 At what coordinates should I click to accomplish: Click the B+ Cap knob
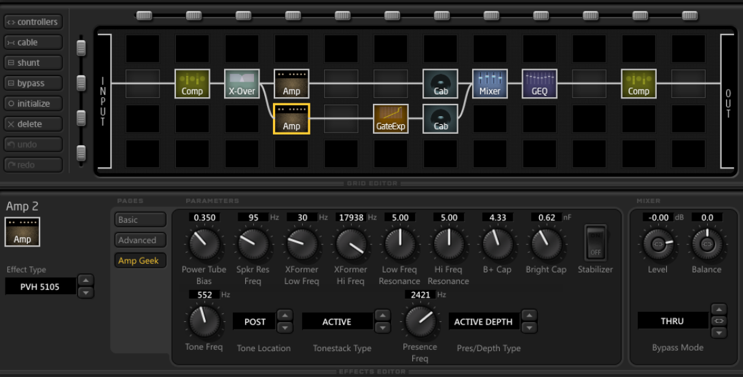point(498,245)
